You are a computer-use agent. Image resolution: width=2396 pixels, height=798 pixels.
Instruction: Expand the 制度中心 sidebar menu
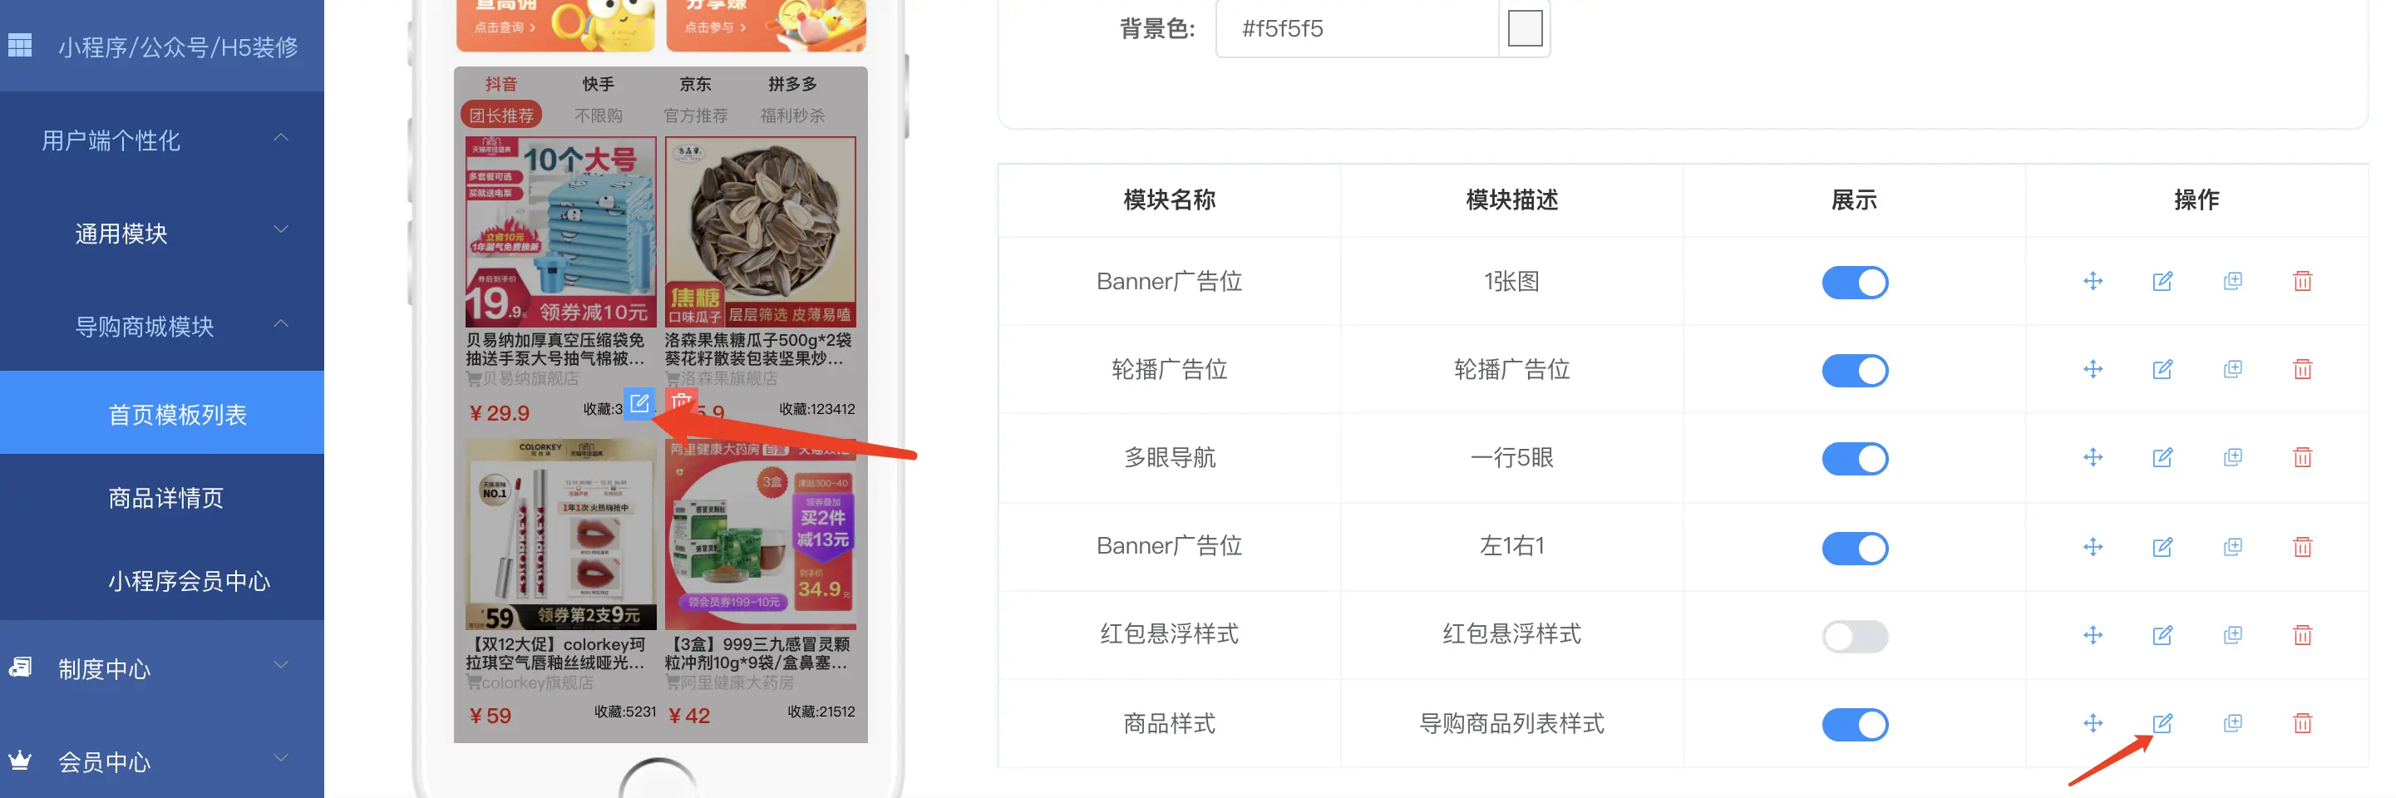(x=162, y=668)
